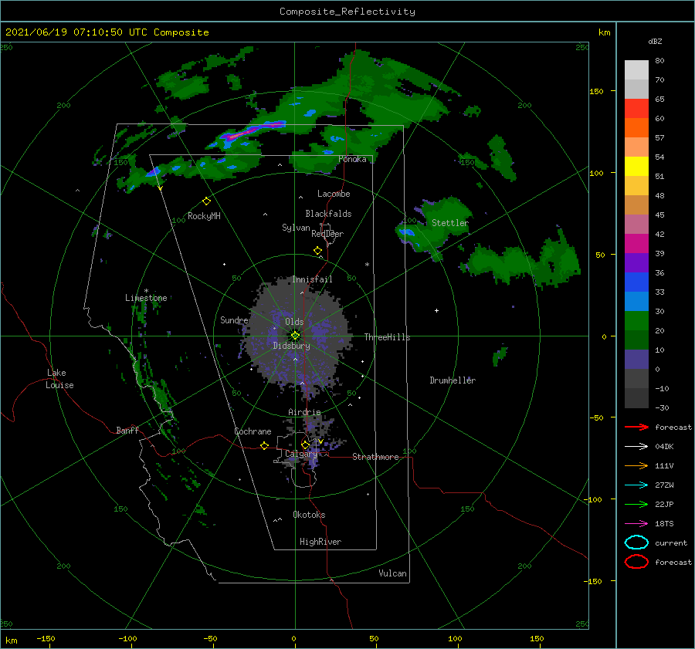Click the asterisk marker above Limestone

[x=146, y=291]
